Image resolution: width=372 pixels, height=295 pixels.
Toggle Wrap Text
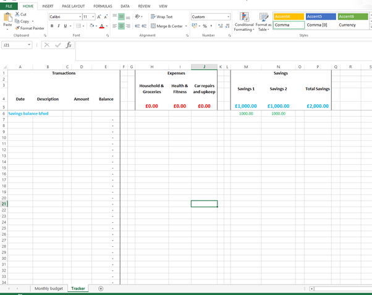pyautogui.click(x=161, y=17)
